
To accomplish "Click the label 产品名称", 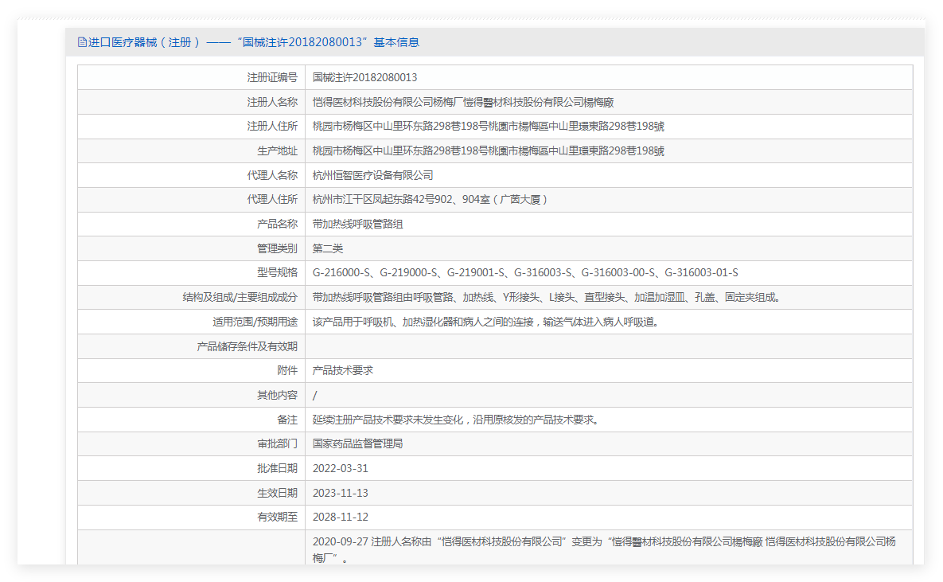I will (x=277, y=224).
